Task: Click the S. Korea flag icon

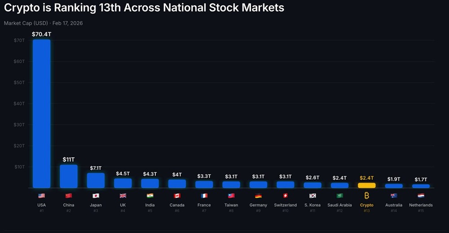Action: (313, 196)
